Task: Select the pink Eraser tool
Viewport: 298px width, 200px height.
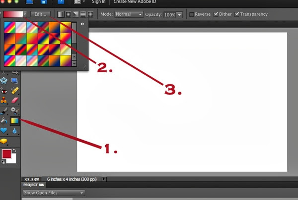Action: pyautogui.click(x=15, y=100)
